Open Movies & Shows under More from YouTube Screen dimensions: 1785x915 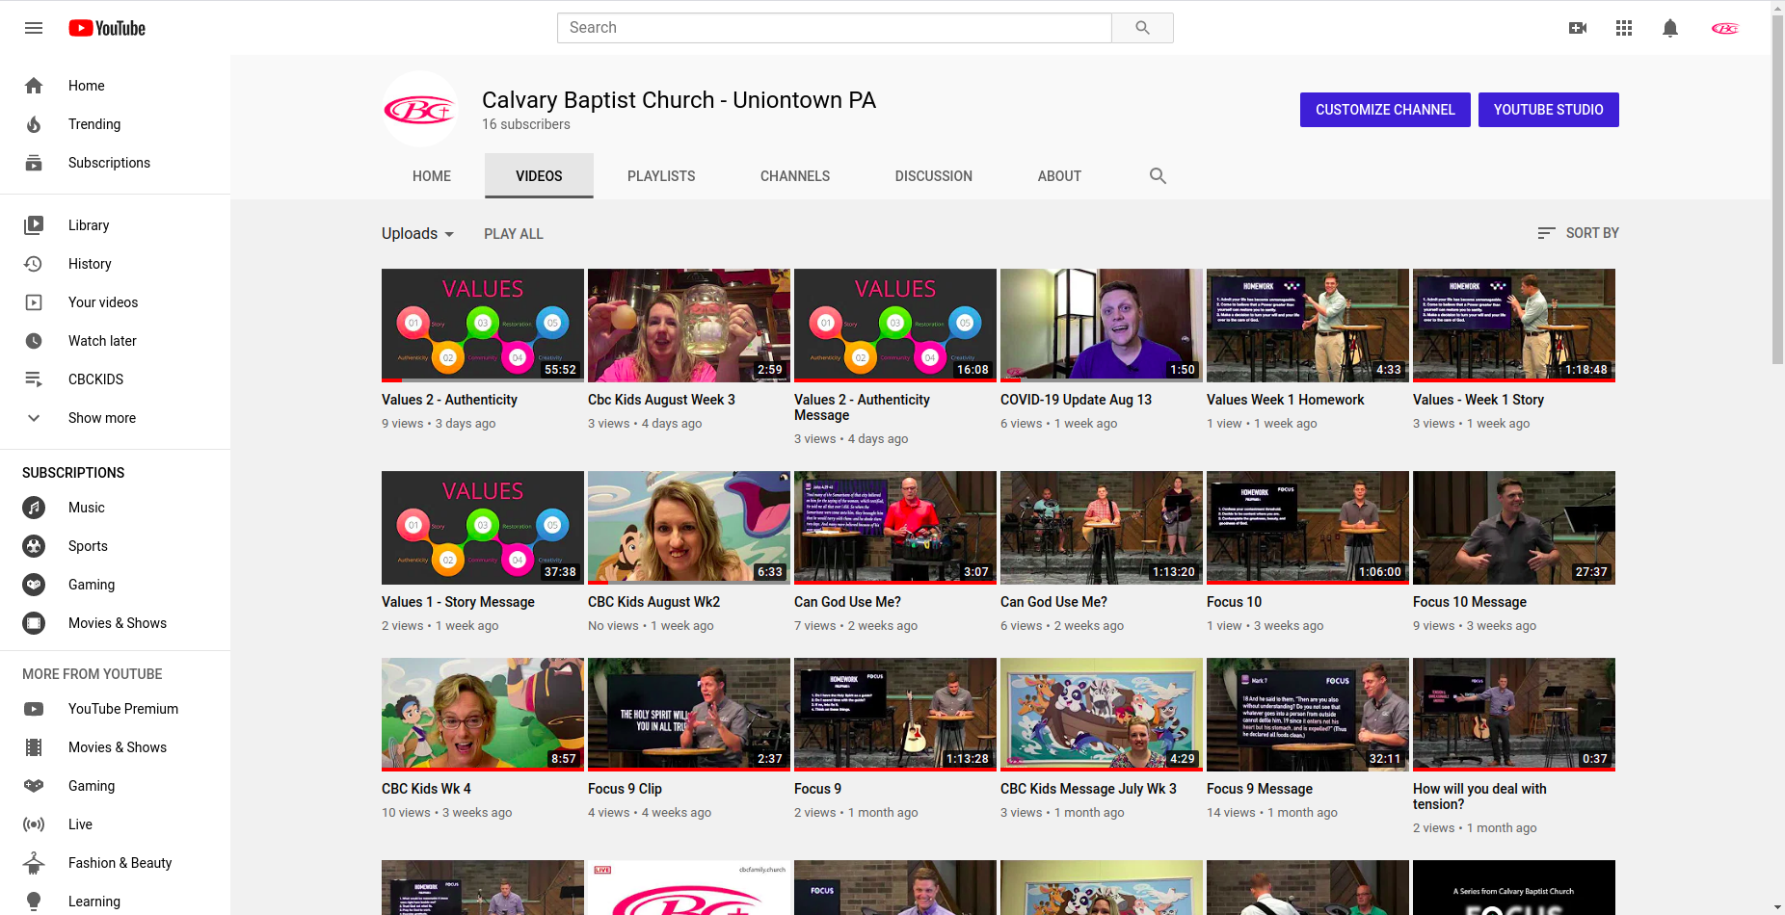[116, 747]
